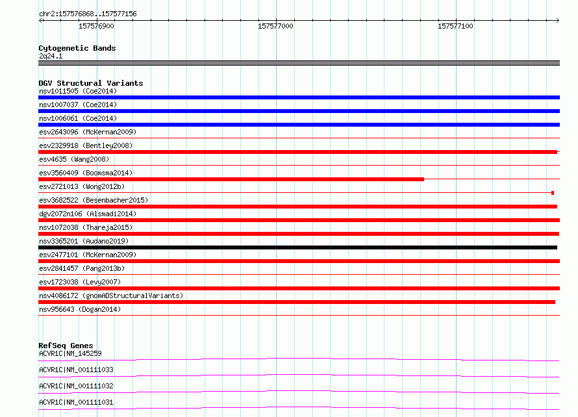Click the red nsv1072038 variant bar
The image size is (578, 417).
pos(299,234)
